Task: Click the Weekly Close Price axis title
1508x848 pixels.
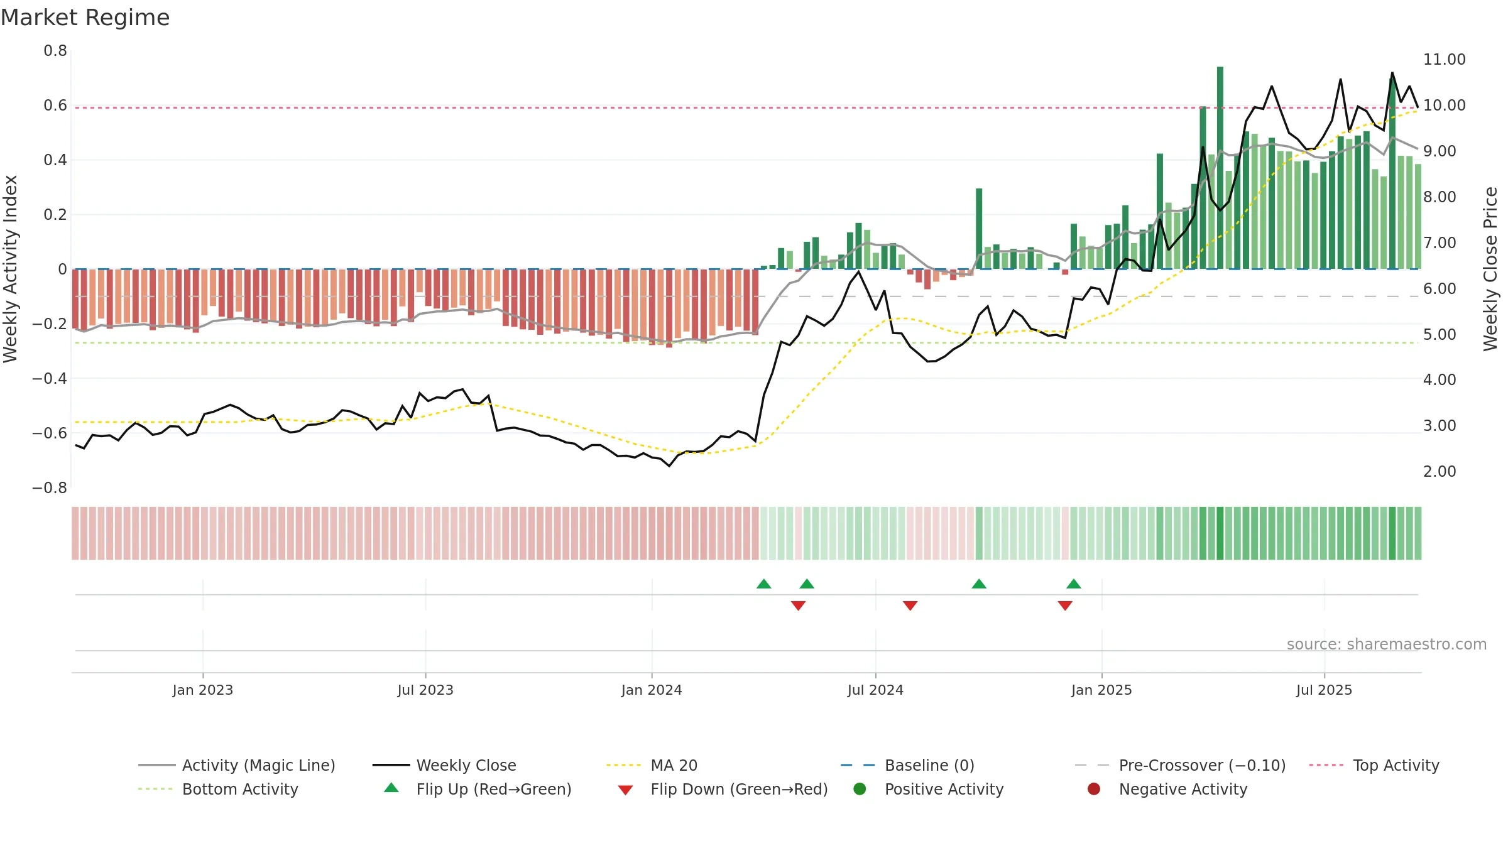Action: coord(1490,269)
